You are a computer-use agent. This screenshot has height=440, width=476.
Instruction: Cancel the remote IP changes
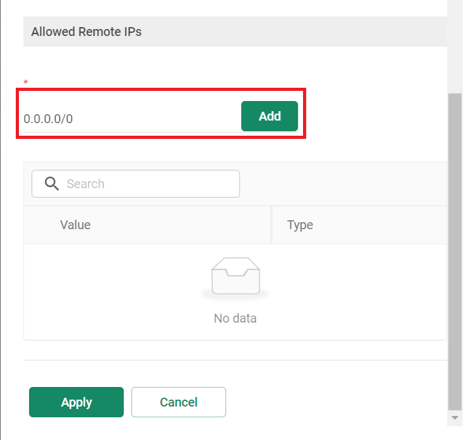pos(179,402)
